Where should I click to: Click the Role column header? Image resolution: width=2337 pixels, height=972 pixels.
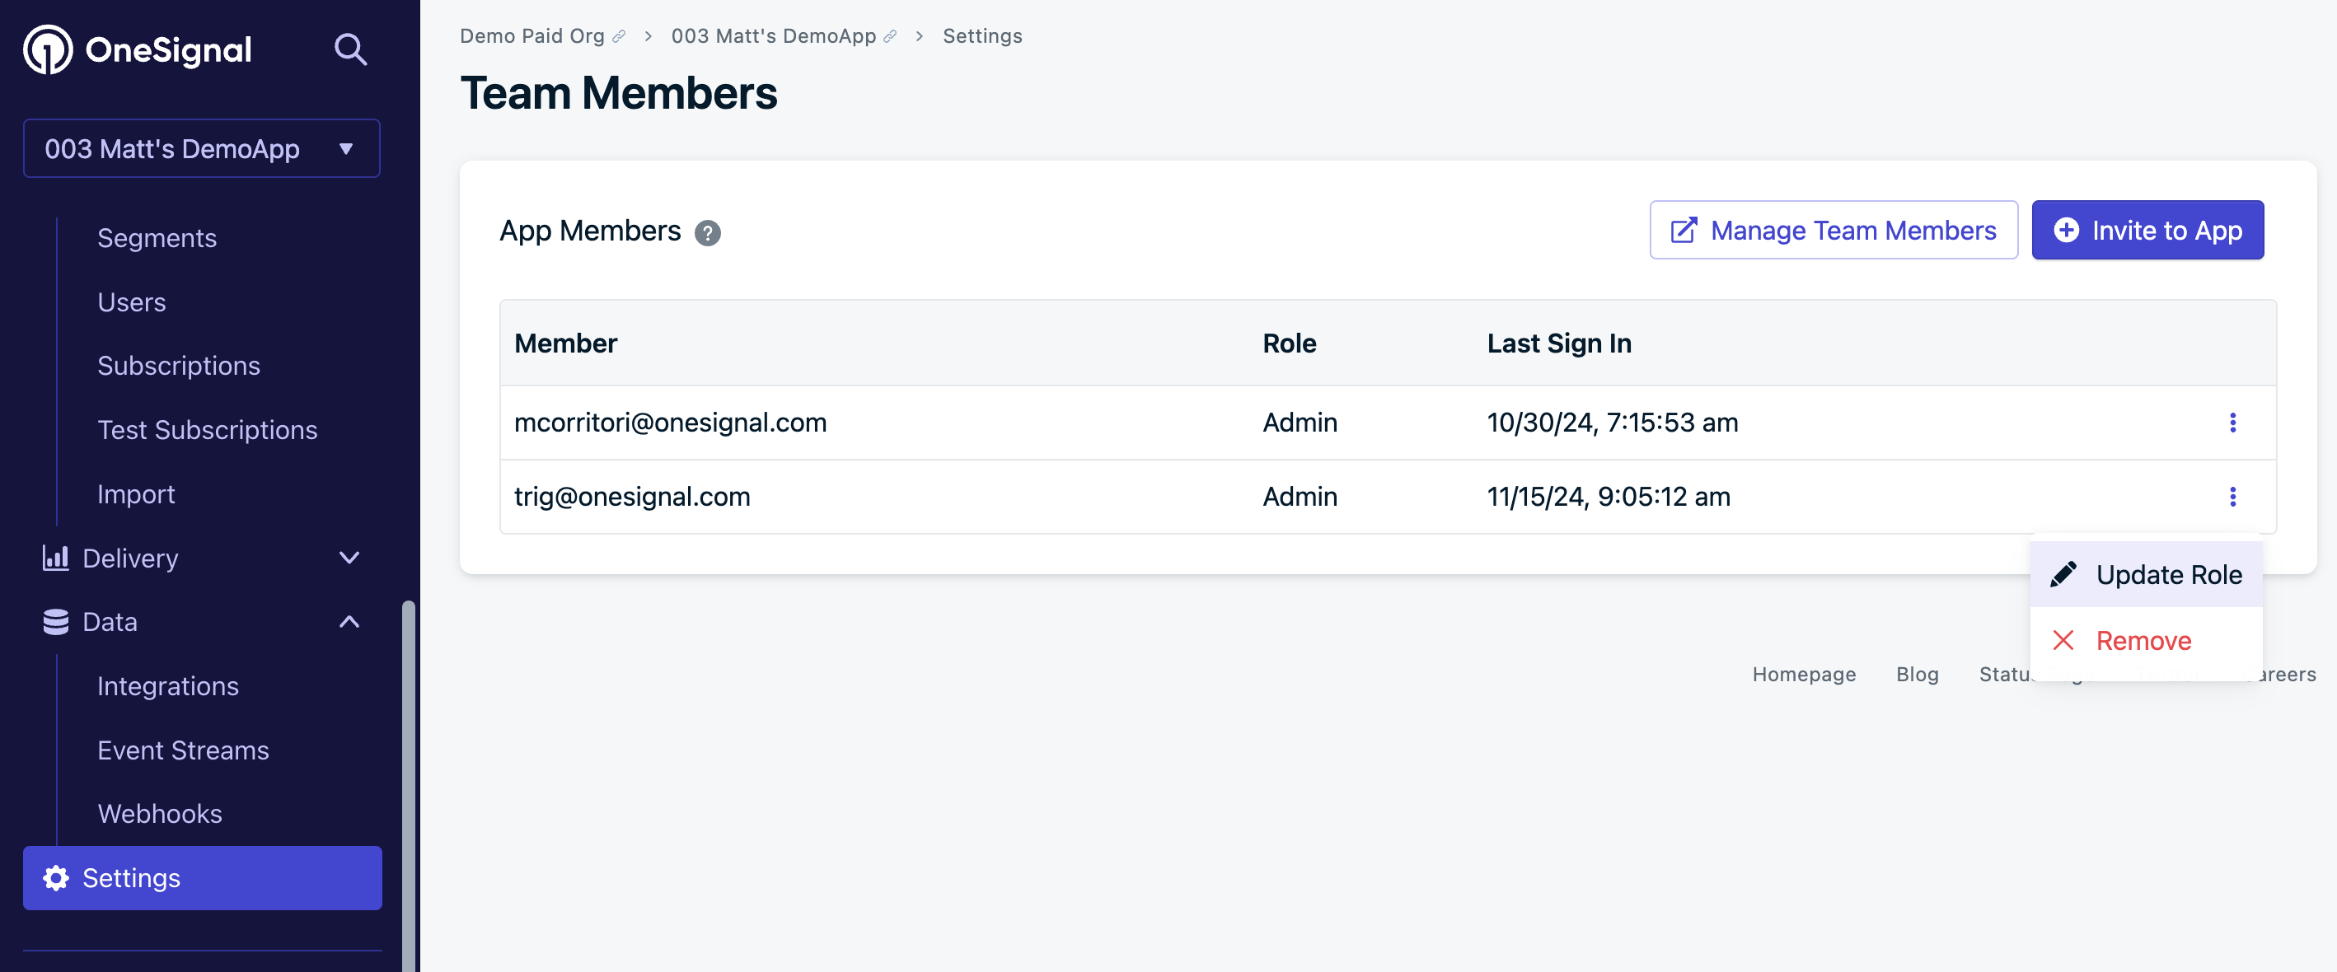pyautogui.click(x=1289, y=343)
